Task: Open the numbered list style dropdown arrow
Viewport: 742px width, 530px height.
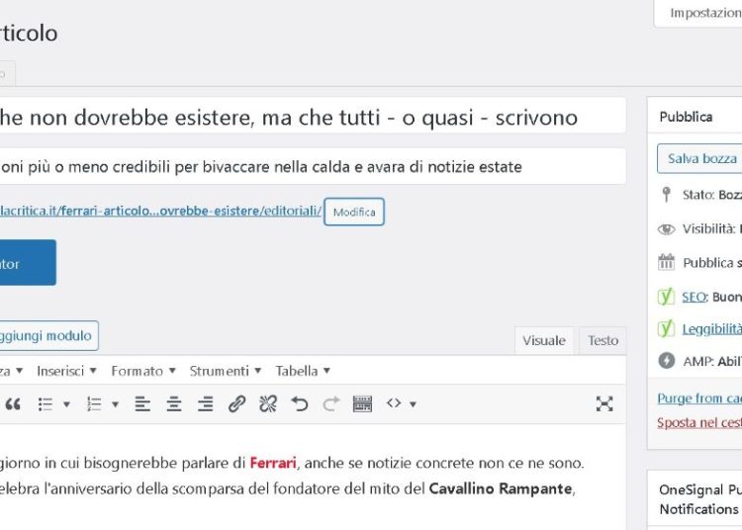Action: coord(116,403)
